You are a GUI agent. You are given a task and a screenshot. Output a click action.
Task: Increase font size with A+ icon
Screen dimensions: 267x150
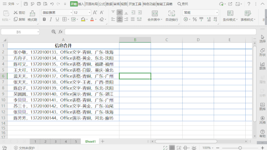coord(95,12)
